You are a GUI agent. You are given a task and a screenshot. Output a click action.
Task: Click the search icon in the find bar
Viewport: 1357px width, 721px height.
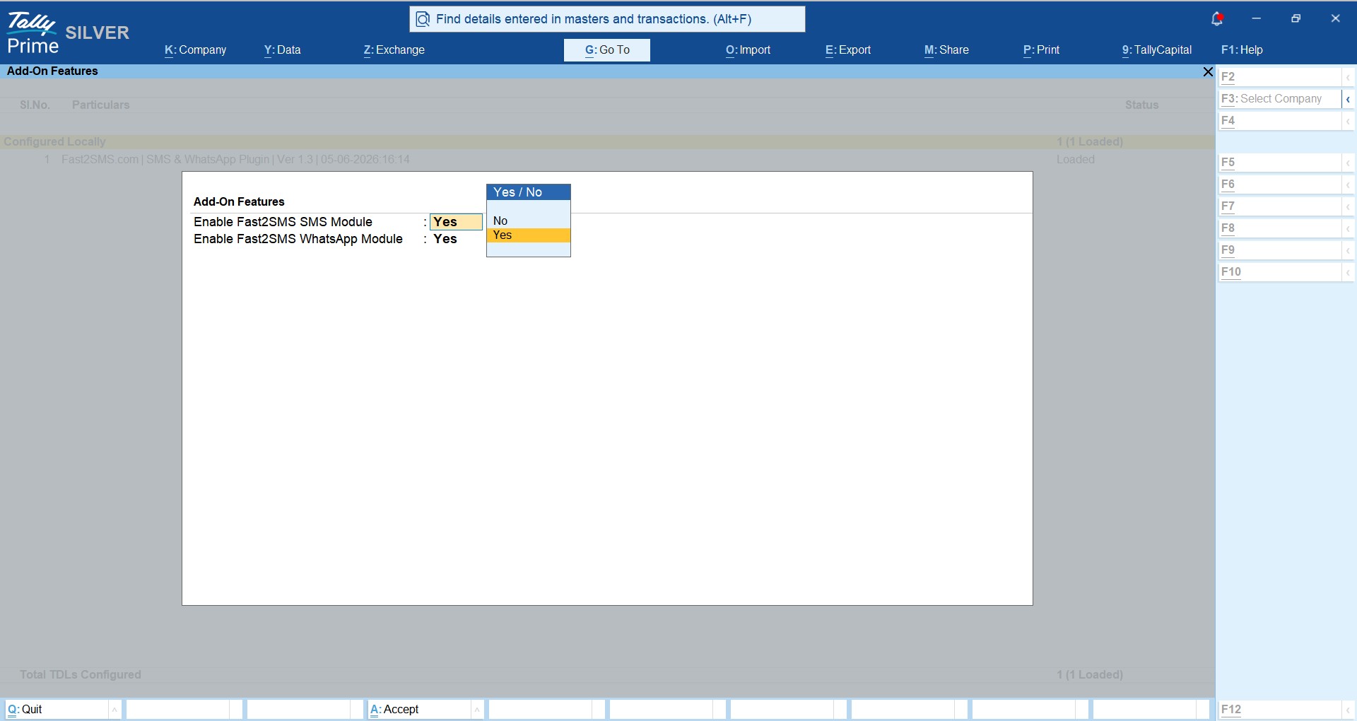[x=423, y=19]
